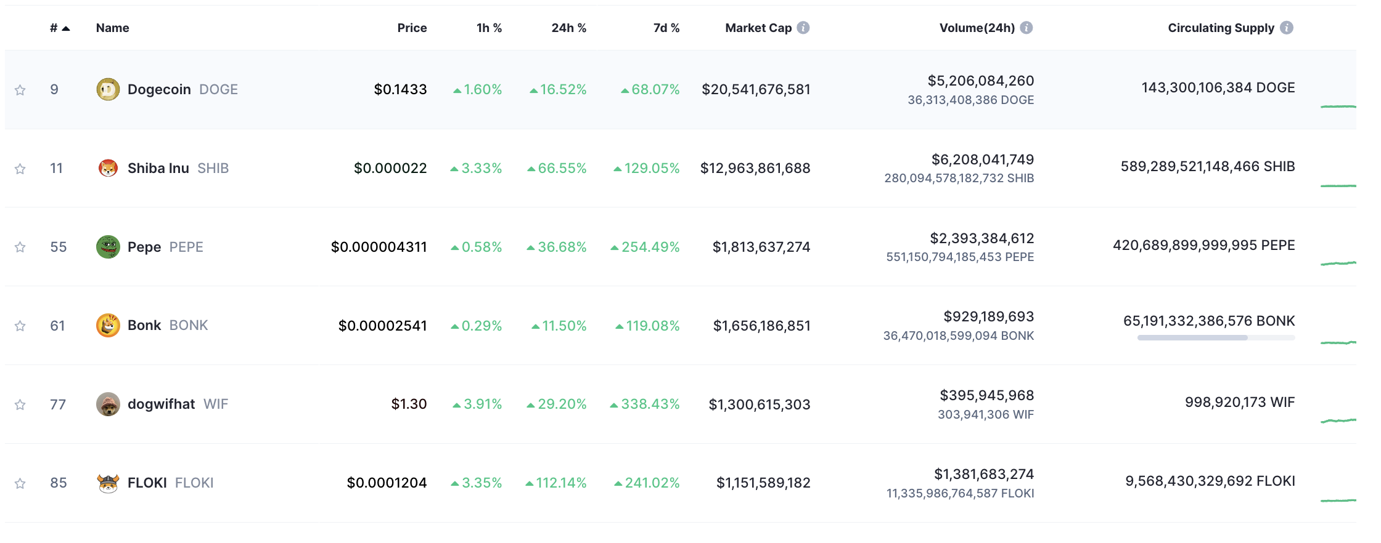Screen dimensions: 1381x543
Task: Open the Market Cap info tooltip icon
Action: point(803,28)
